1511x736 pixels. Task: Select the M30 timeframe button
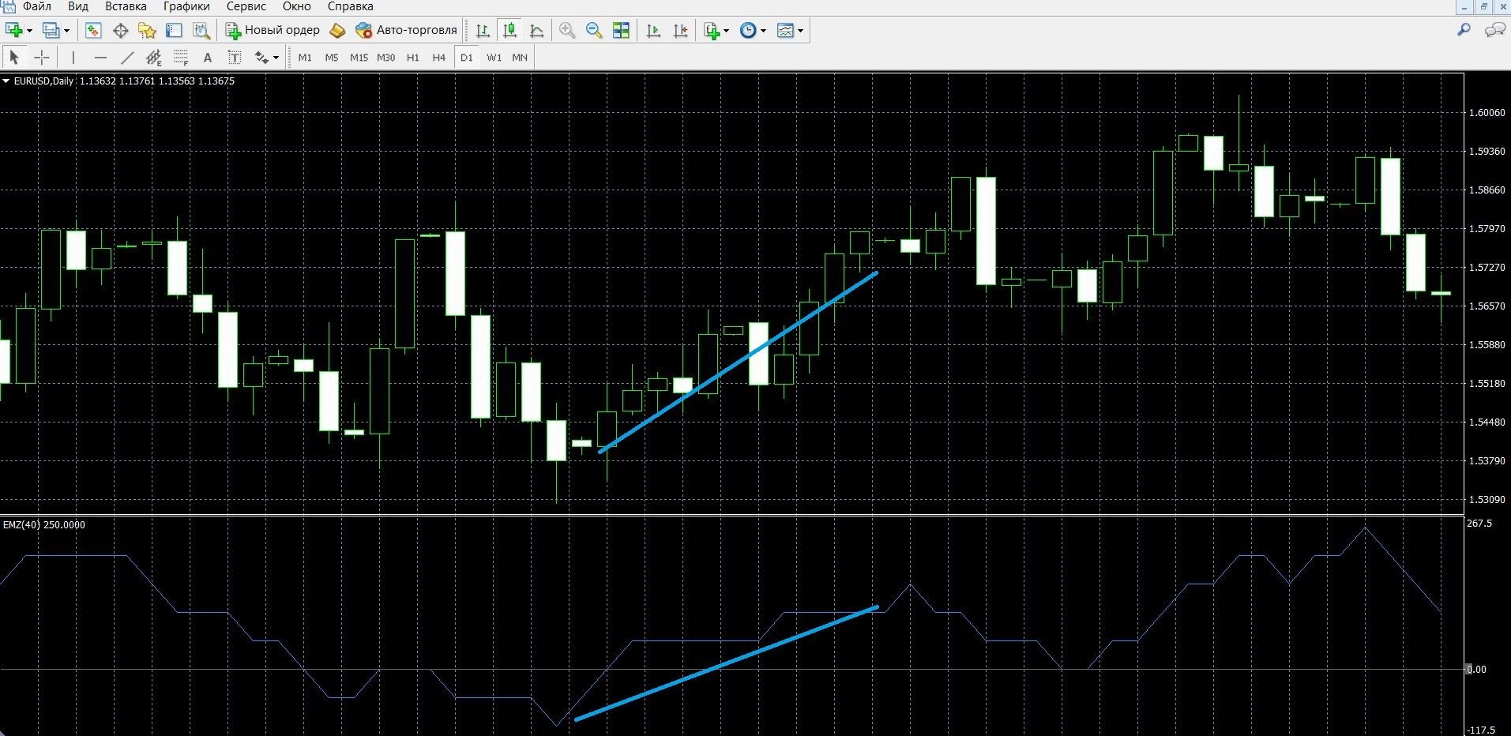pos(385,58)
